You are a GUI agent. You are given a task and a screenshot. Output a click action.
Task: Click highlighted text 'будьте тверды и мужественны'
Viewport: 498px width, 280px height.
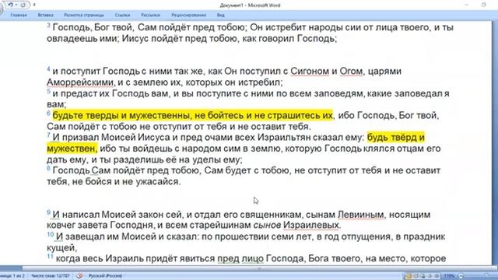pyautogui.click(x=121, y=115)
